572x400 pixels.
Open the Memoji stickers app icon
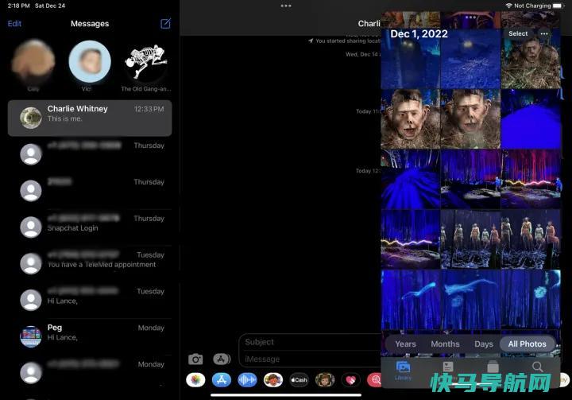click(x=272, y=380)
